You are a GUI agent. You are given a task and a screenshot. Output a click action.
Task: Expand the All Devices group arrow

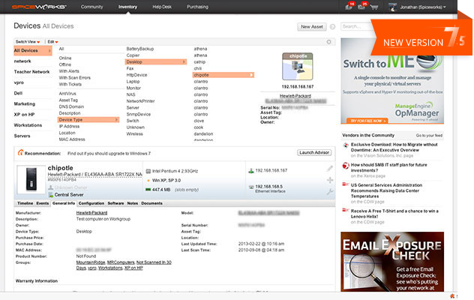(49, 51)
